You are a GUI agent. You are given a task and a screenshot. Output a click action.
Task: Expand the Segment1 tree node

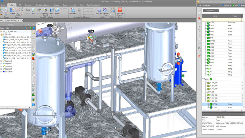click(x=1, y=61)
